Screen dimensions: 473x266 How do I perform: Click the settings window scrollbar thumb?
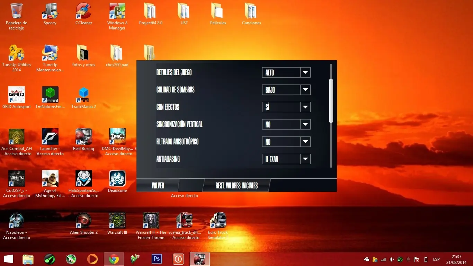[331, 100]
